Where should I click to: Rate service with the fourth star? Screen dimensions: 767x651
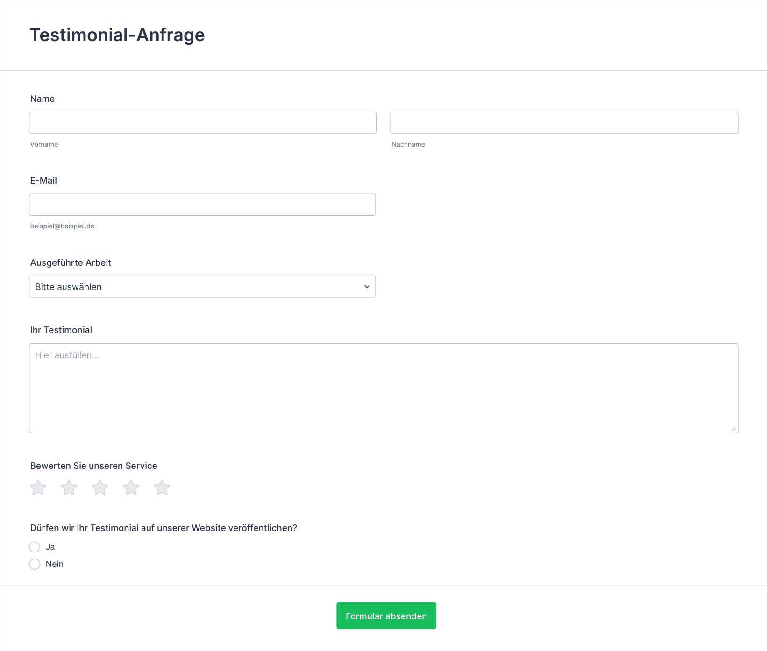131,488
